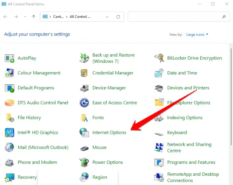Open the Internet Options link text
The width and height of the screenshot is (233, 185).
click(109, 132)
